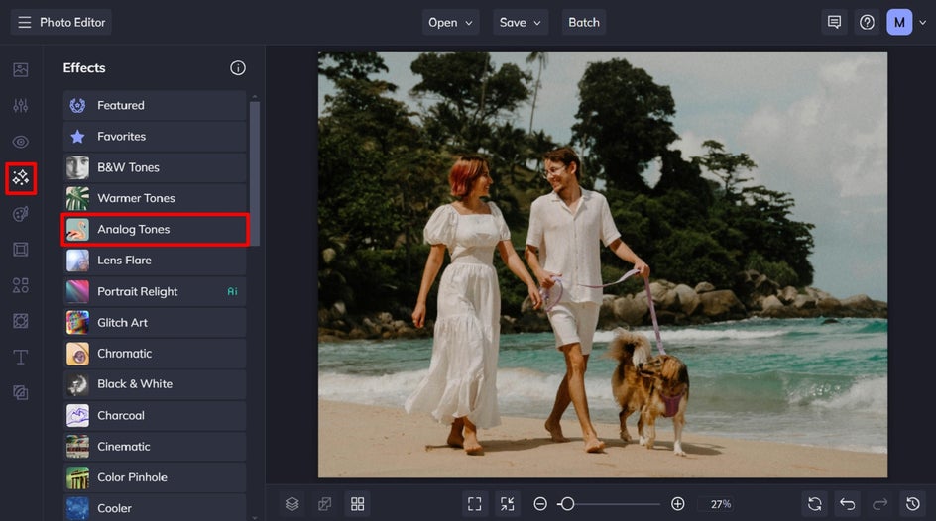The width and height of the screenshot is (936, 521).
Task: Select the Edit sliders icon in sidebar
Action: [21, 106]
